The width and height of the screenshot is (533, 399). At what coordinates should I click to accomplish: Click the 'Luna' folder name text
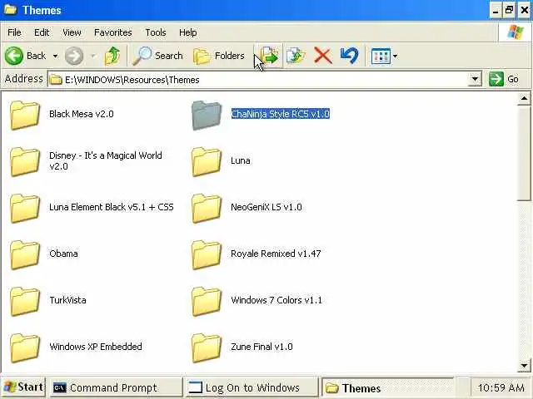(x=241, y=160)
